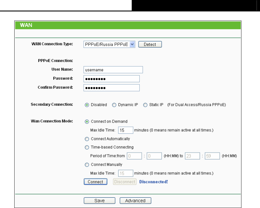This screenshot has width=260, height=208.
Task: Click the Disconnect button
Action: coord(125,182)
